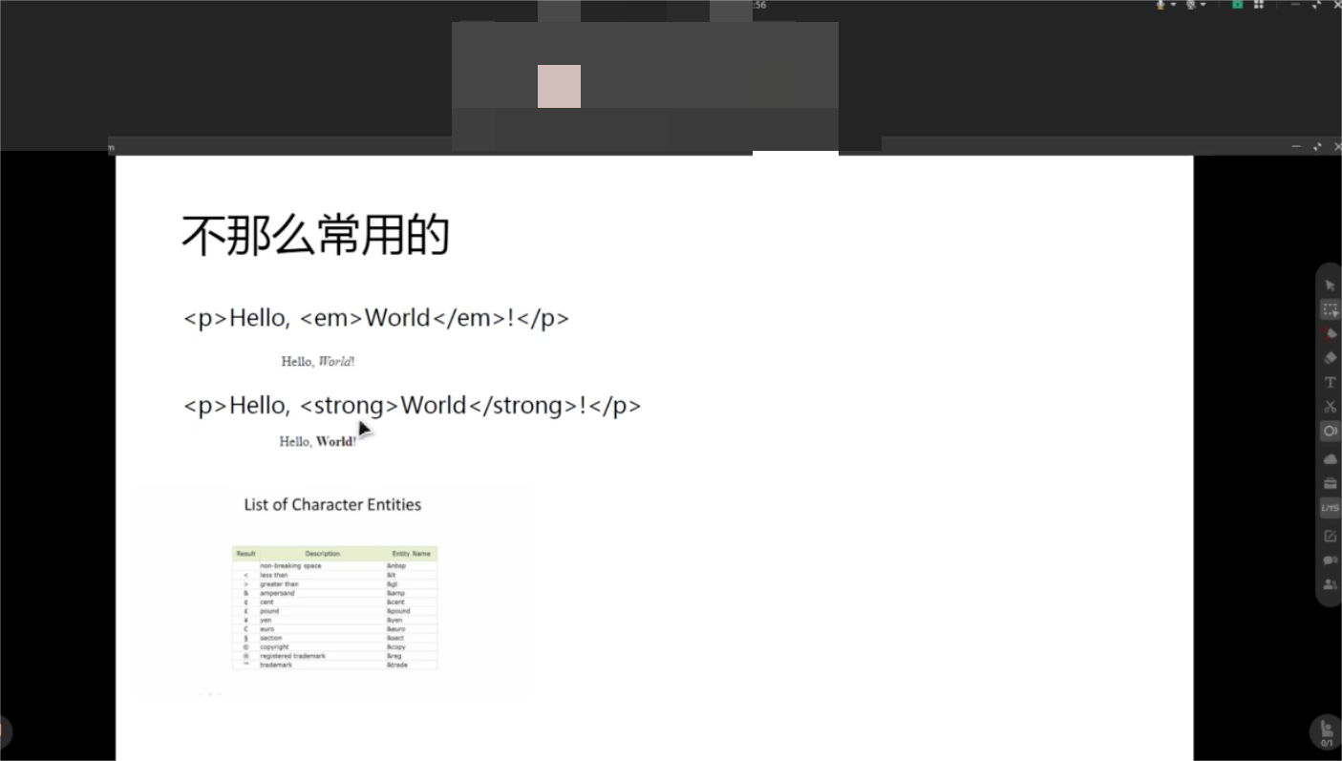Toggle the screen recording button
1342x761 pixels.
point(1330,432)
